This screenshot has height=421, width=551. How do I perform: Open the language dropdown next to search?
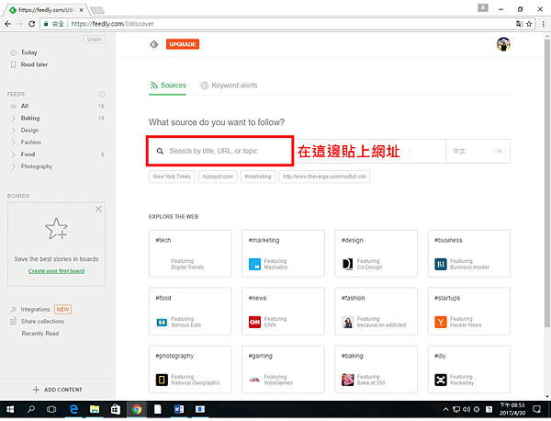(x=478, y=152)
